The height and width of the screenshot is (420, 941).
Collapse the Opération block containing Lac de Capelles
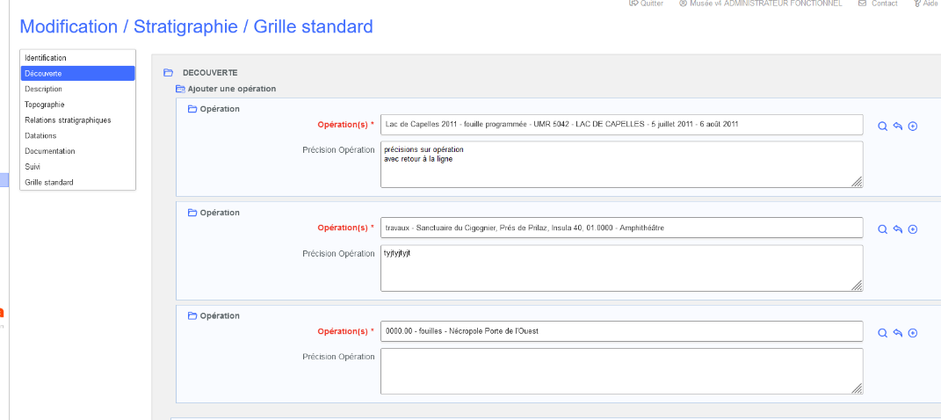click(x=192, y=109)
